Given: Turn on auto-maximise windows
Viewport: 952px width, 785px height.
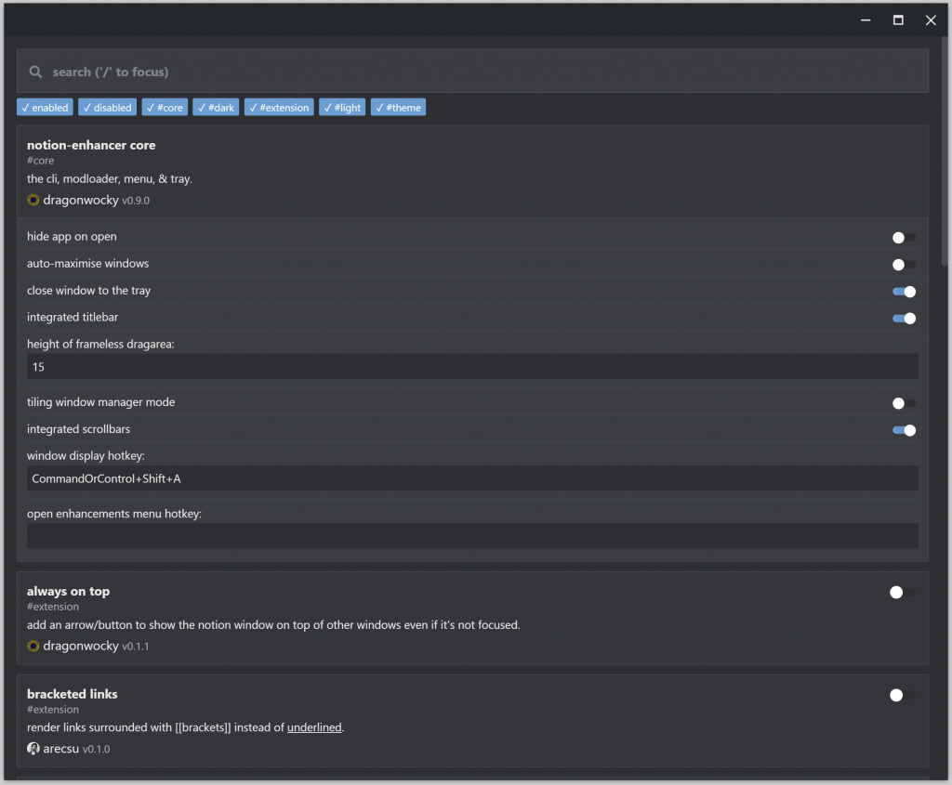Looking at the screenshot, I should pos(904,265).
